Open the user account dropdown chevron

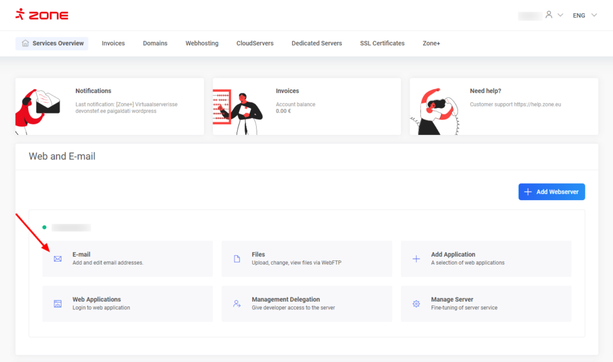560,15
